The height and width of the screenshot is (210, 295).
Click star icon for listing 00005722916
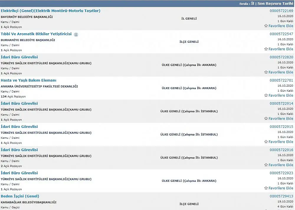click(266, 165)
